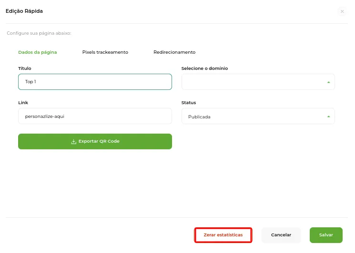This screenshot has width=355, height=253.
Task: Click Zerar estatísticas button
Action: (223, 235)
